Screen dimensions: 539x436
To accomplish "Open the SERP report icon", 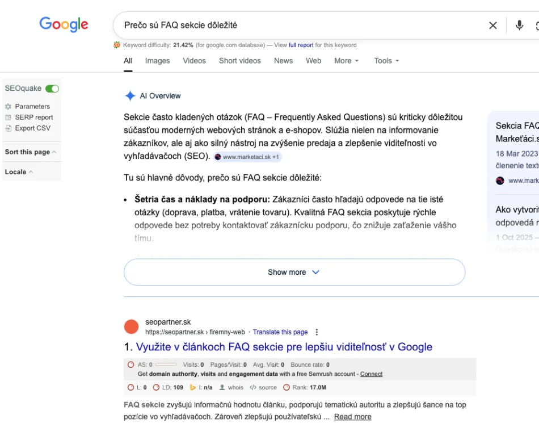I will pyautogui.click(x=8, y=118).
